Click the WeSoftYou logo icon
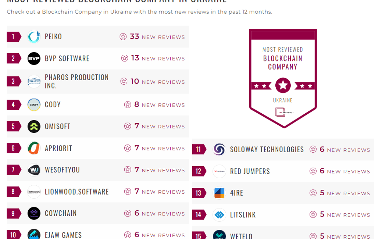 (34, 170)
